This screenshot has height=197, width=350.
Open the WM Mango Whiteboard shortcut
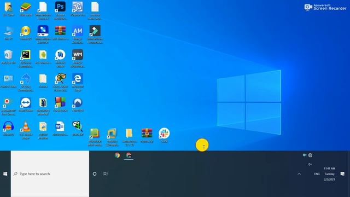click(78, 59)
